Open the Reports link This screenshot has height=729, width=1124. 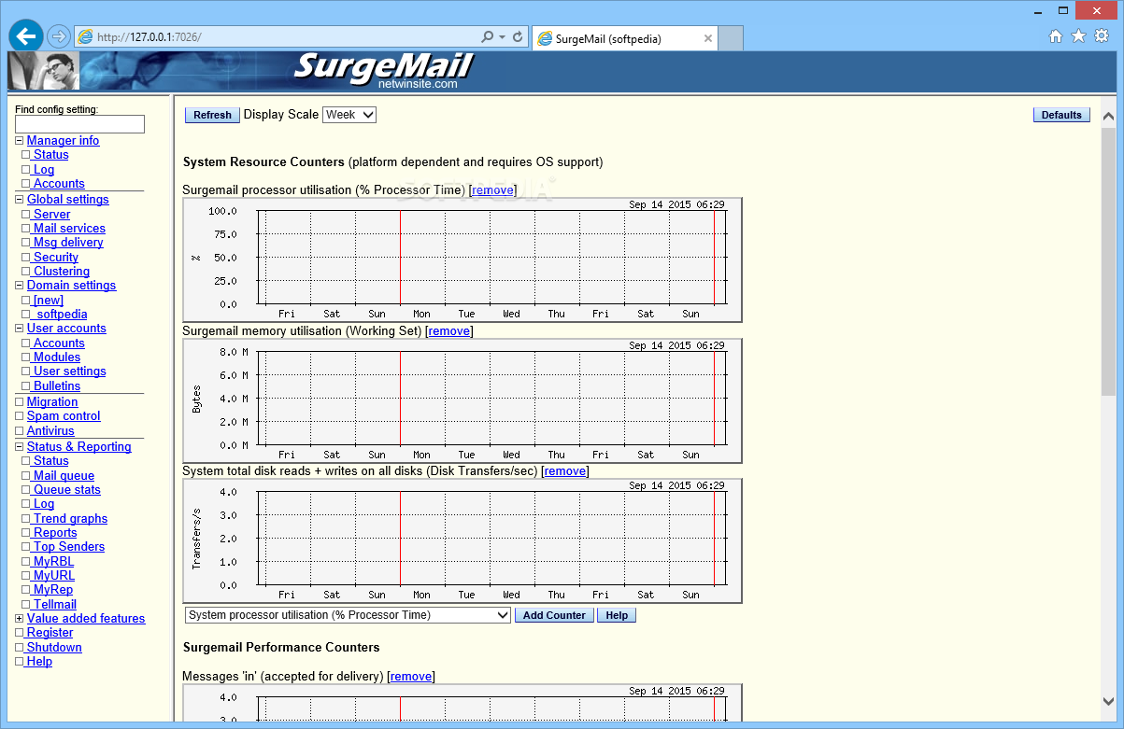tap(55, 533)
